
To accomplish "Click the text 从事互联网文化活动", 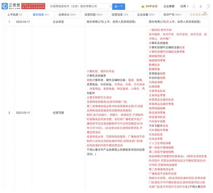I will click(x=99, y=97).
